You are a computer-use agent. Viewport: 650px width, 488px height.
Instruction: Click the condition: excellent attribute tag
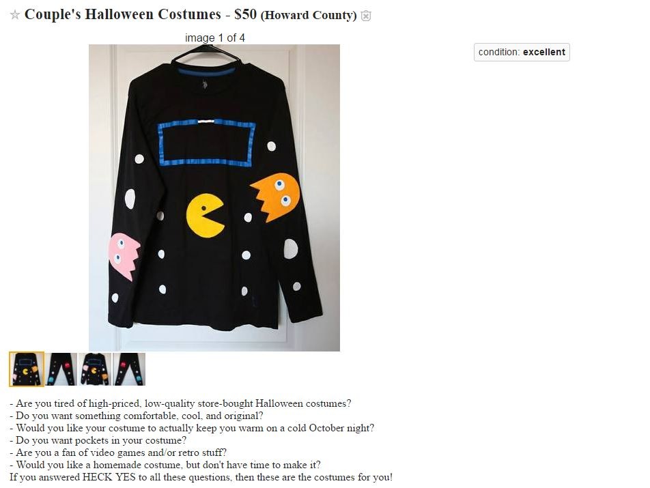tap(522, 52)
